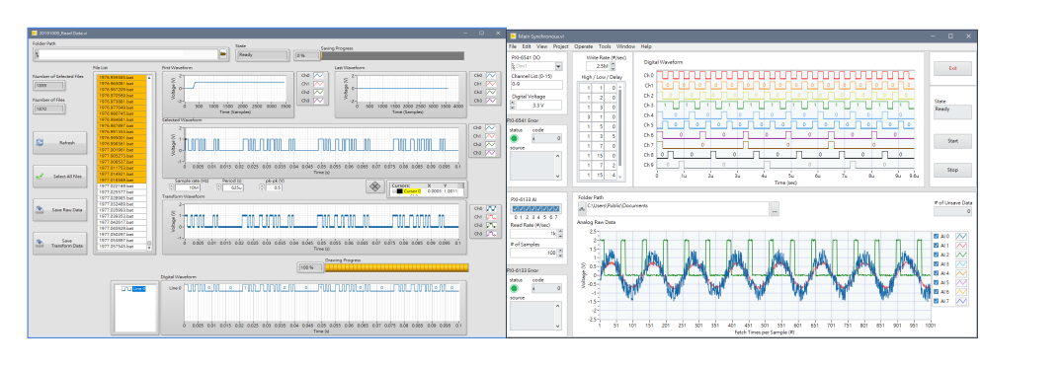Image resolution: width=1063 pixels, height=368 pixels.
Task: Open the Project menu
Action: (x=561, y=46)
